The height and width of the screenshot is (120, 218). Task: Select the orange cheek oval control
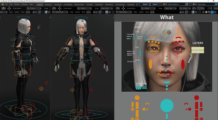[x=150, y=64]
